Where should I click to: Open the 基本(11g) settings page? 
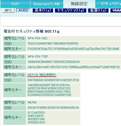pyautogui.click(x=43, y=10)
